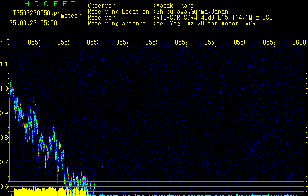This screenshot has height=196, width=308.
Task: Click the kHz axis unit label
Action: coord(5,39)
